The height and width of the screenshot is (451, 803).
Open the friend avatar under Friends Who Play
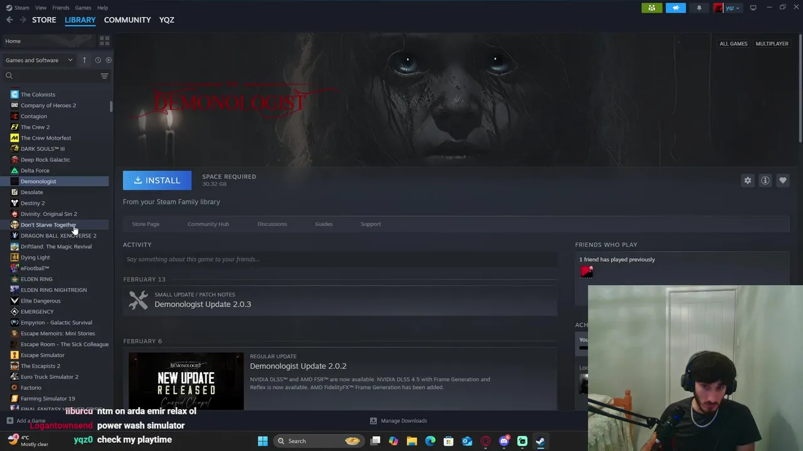[587, 271]
